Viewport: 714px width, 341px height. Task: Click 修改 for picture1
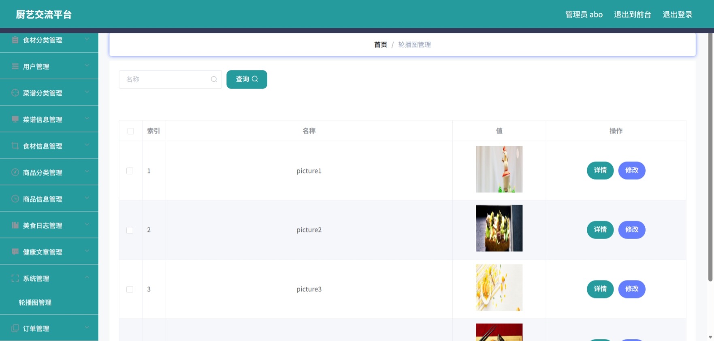tap(632, 170)
